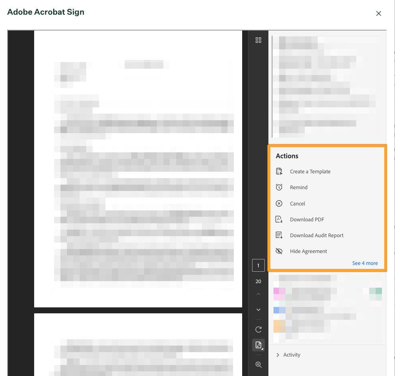This screenshot has width=395, height=376.
Task: Click the See 4 more link
Action: pyautogui.click(x=365, y=263)
